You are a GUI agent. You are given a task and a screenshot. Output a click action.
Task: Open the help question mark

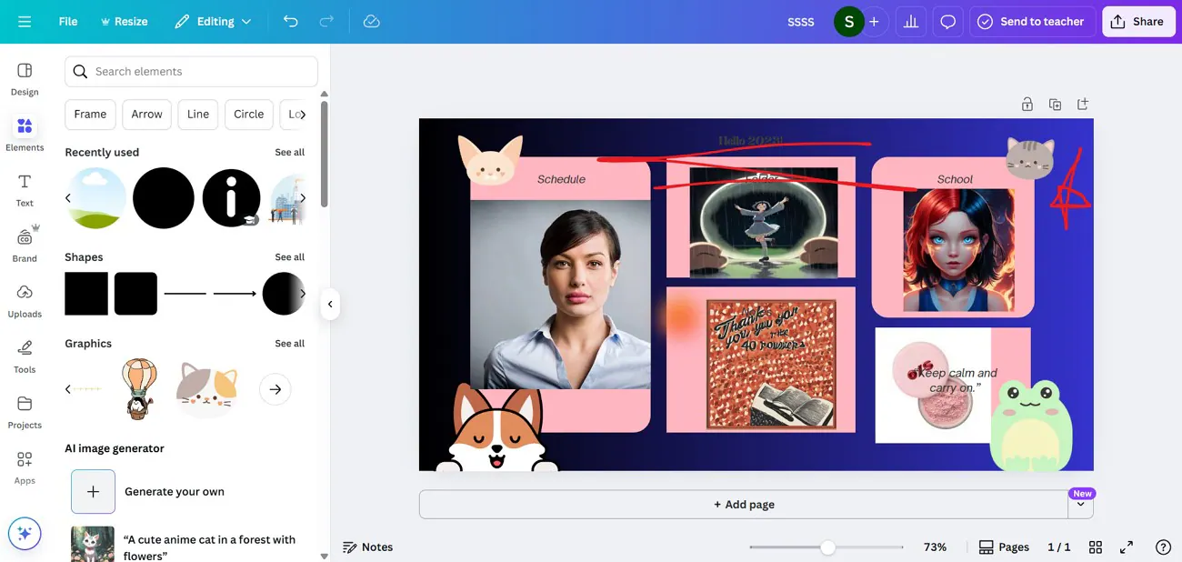click(1163, 547)
